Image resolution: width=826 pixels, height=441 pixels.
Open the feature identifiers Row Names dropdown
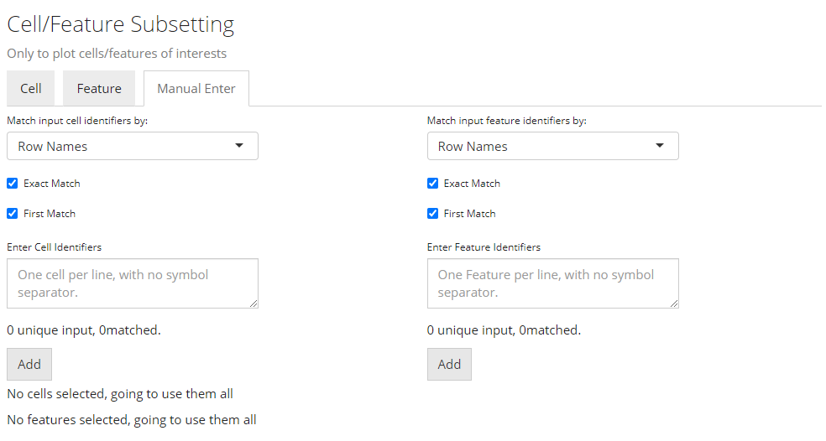[552, 146]
